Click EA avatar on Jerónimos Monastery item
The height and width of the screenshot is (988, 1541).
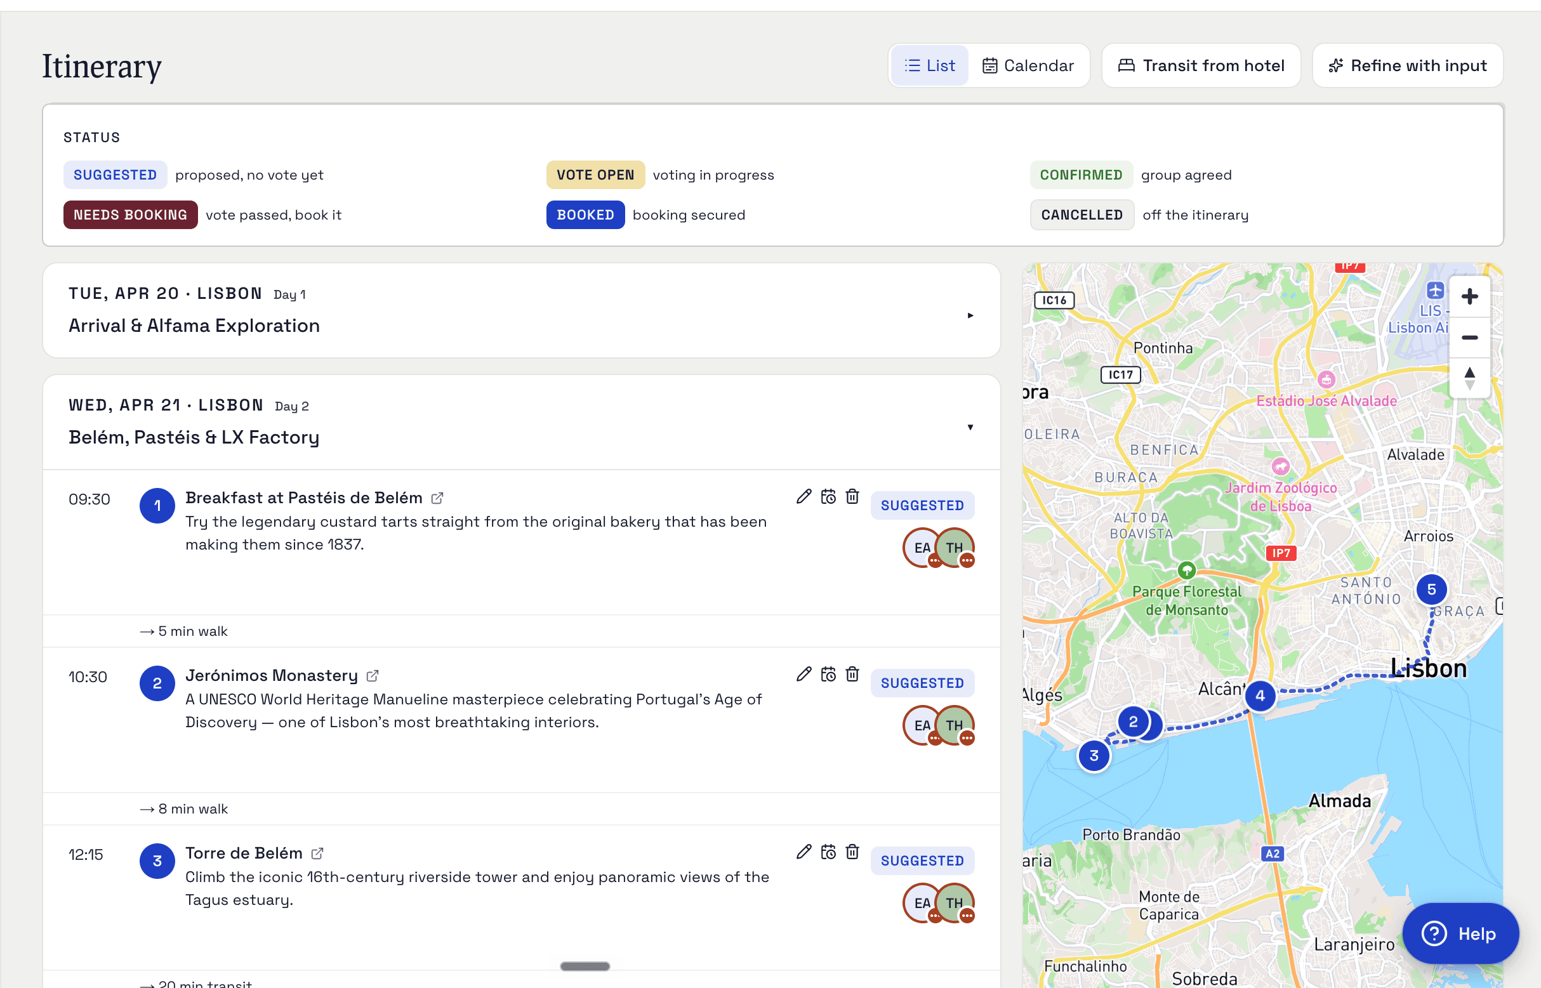(x=921, y=725)
